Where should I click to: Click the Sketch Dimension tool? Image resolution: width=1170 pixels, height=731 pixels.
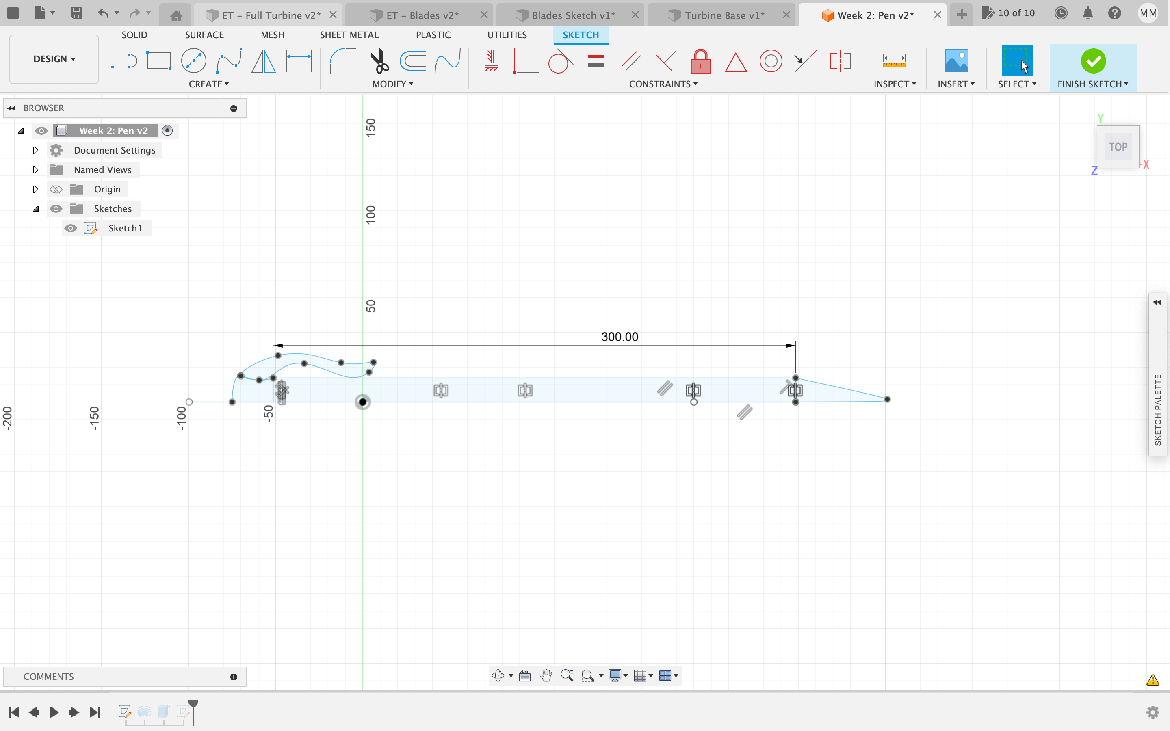tap(299, 61)
